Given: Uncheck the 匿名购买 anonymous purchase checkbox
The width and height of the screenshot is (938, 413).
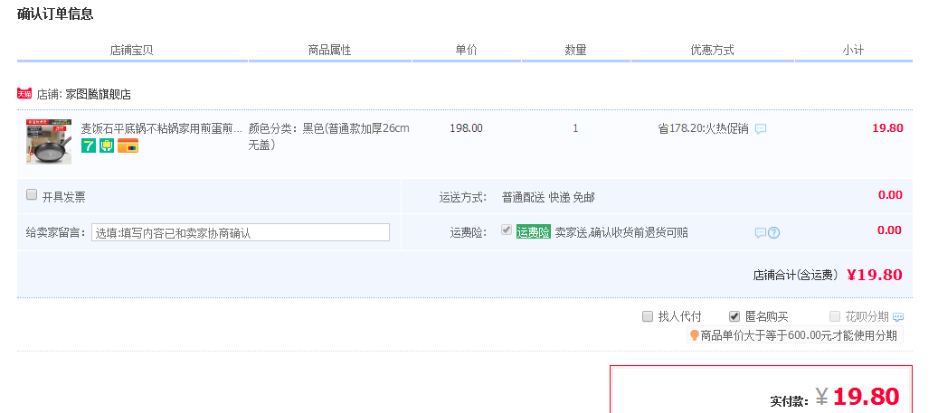Looking at the screenshot, I should click(x=734, y=316).
